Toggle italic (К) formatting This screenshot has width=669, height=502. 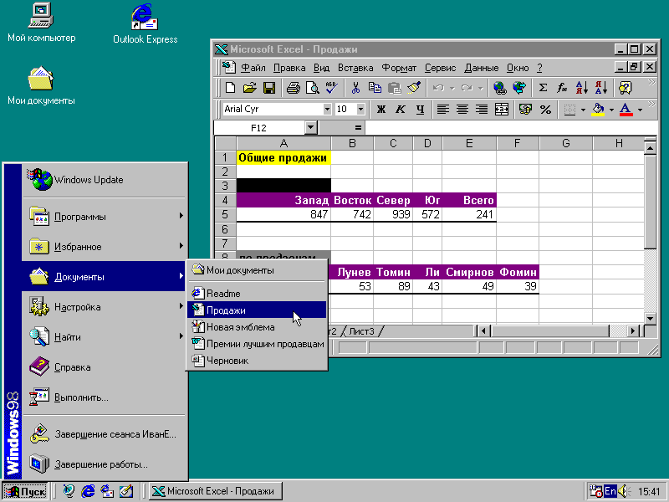coord(401,110)
